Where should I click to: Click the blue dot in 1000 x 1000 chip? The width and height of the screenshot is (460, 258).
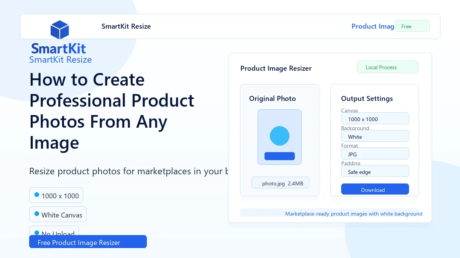(37, 195)
